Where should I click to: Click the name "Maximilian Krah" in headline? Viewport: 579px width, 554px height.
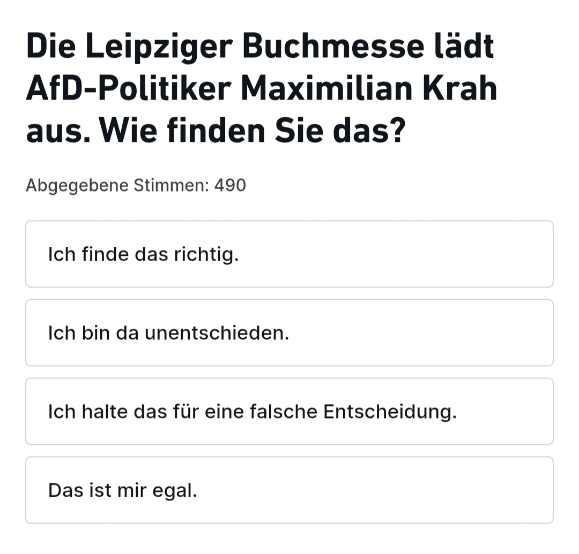tap(369, 89)
